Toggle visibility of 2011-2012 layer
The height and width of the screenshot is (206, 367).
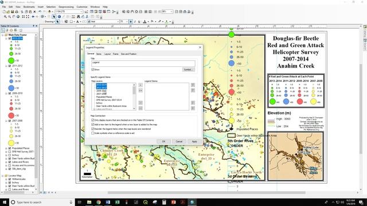[x=10, y=66]
